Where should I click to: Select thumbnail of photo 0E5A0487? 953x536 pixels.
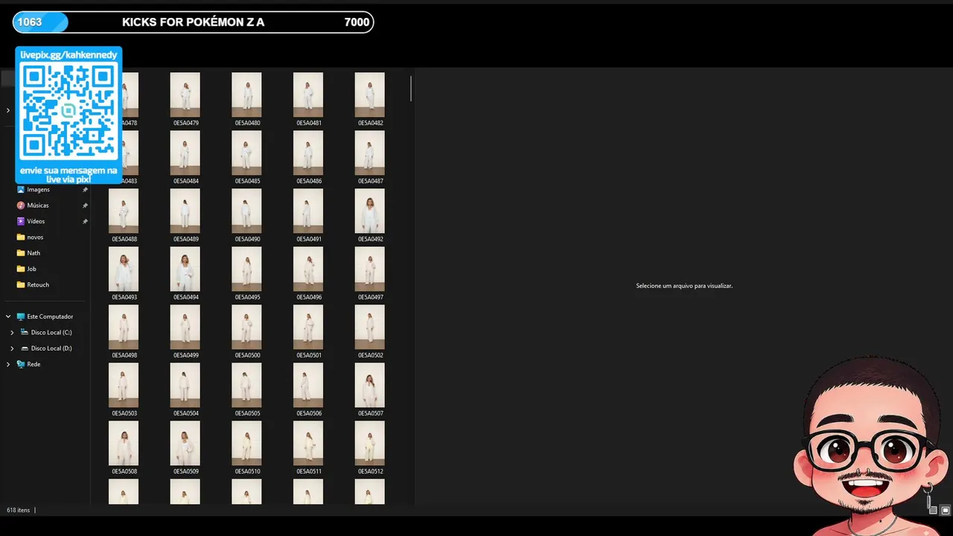click(370, 153)
